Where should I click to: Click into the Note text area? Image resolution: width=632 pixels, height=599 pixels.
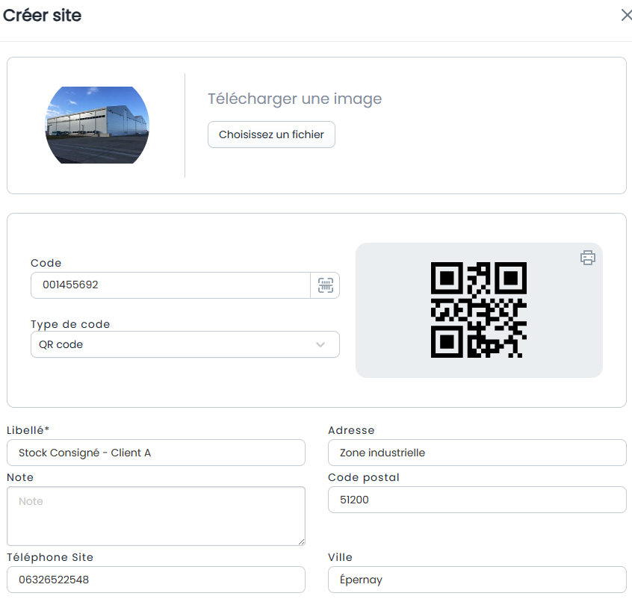pos(156,516)
